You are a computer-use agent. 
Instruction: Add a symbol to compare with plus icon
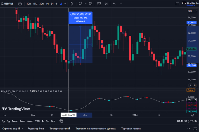[20, 4]
